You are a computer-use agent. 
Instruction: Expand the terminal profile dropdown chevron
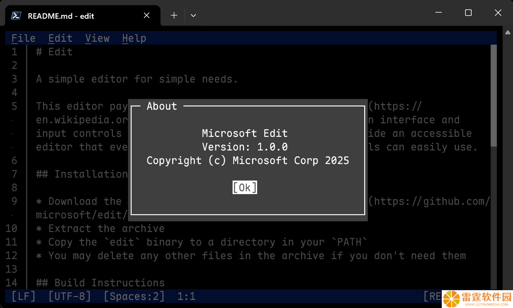tap(193, 15)
